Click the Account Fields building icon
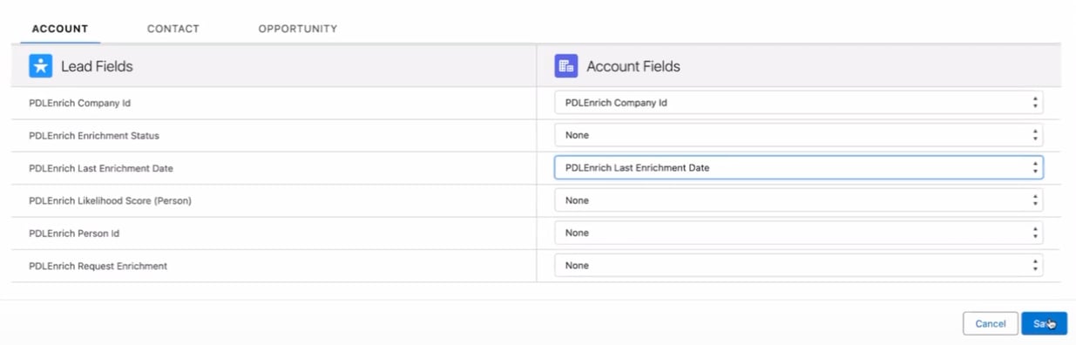This screenshot has width=1076, height=345. [x=566, y=66]
